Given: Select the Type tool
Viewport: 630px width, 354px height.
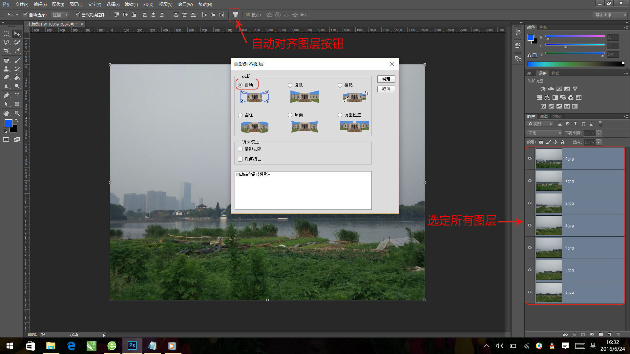Looking at the screenshot, I should [17, 95].
